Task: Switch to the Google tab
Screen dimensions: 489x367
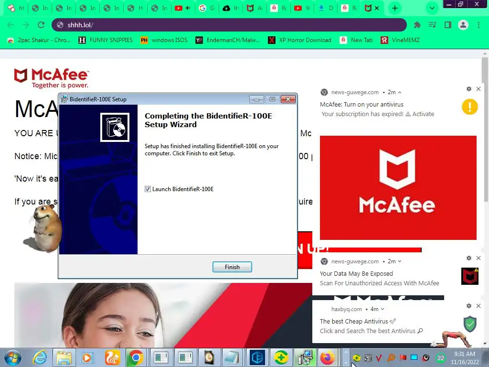Action: (x=207, y=9)
